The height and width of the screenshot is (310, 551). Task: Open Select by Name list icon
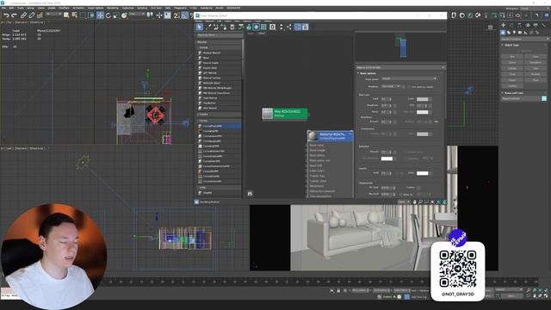pyautogui.click(x=75, y=15)
